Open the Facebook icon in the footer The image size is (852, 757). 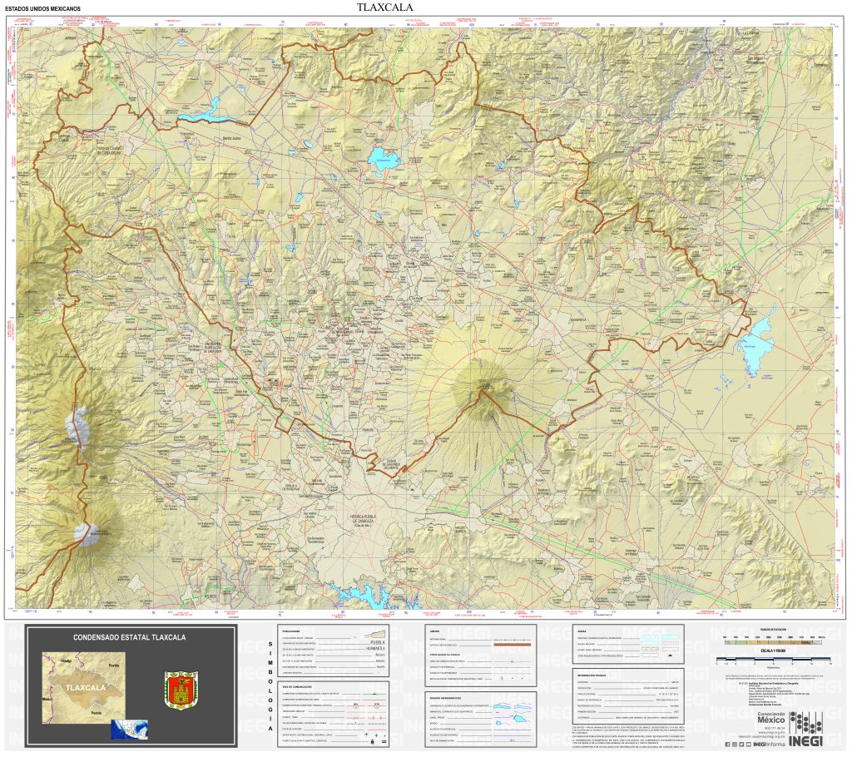point(727,744)
